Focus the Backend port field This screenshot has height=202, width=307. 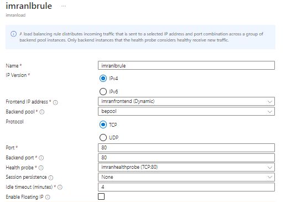tap(186, 158)
